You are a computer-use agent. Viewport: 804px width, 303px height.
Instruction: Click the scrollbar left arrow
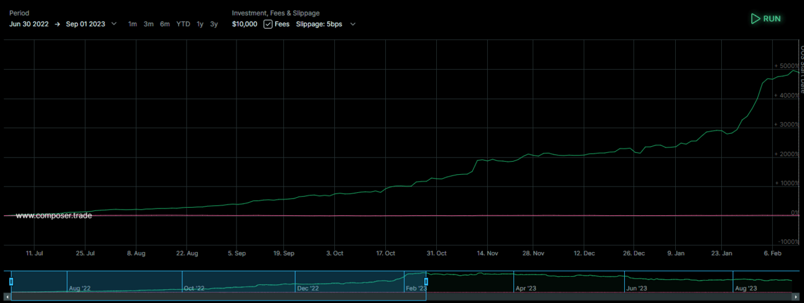click(x=7, y=297)
